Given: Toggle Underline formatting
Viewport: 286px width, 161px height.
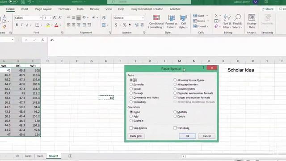Looking at the screenshot, I should click(x=27, y=25).
